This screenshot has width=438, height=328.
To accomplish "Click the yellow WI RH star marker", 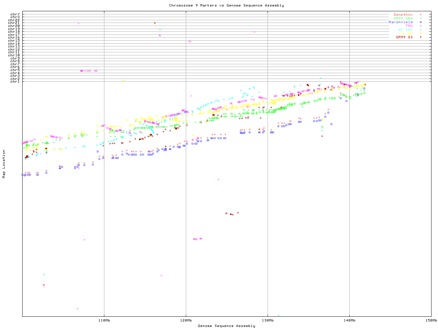I will [421, 33].
